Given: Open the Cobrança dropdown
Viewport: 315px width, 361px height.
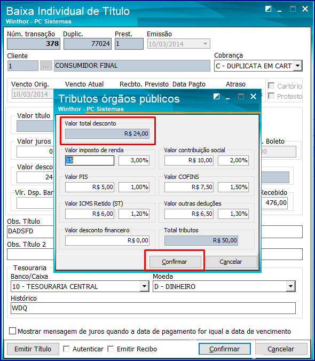Looking at the screenshot, I should [x=298, y=66].
